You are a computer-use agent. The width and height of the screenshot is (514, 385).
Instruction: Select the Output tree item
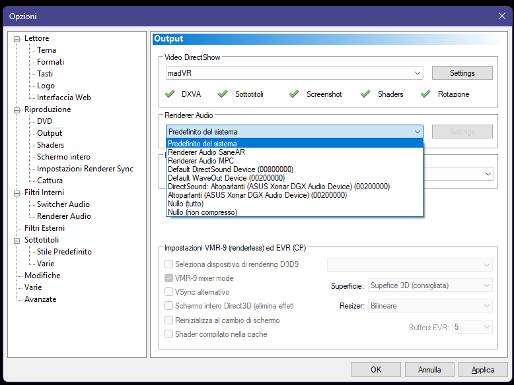[50, 133]
